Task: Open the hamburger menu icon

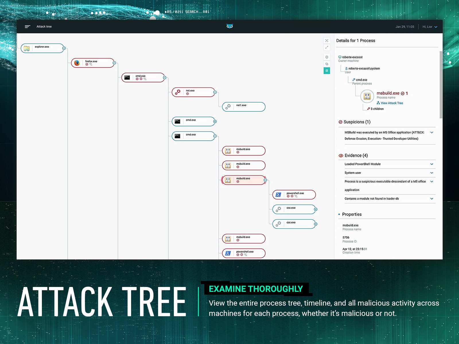Action: pos(28,26)
